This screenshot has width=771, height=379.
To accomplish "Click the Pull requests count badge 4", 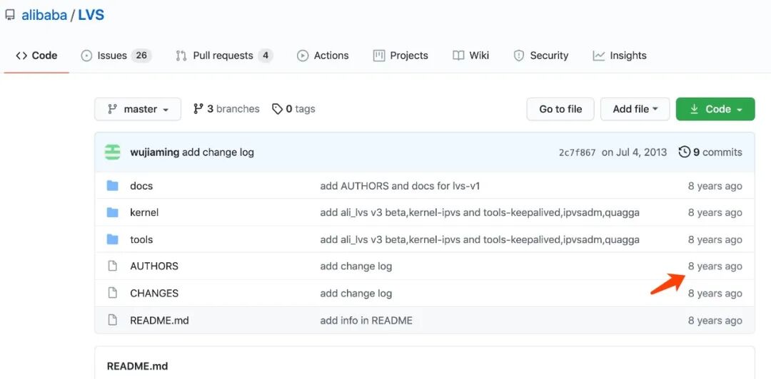I will coord(266,56).
